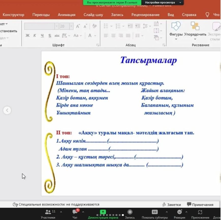Click the Упорядочить arrange icon
The width and height of the screenshot is (221, 220).
click(195, 26)
